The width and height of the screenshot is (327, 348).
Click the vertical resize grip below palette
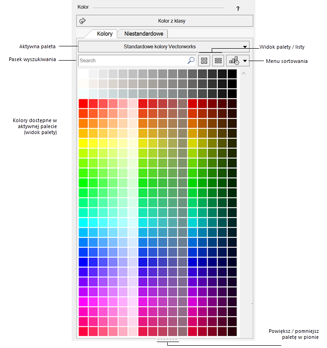tap(167, 339)
